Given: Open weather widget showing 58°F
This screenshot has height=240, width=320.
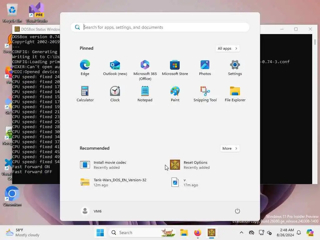Looking at the screenshot, I should pos(22,232).
